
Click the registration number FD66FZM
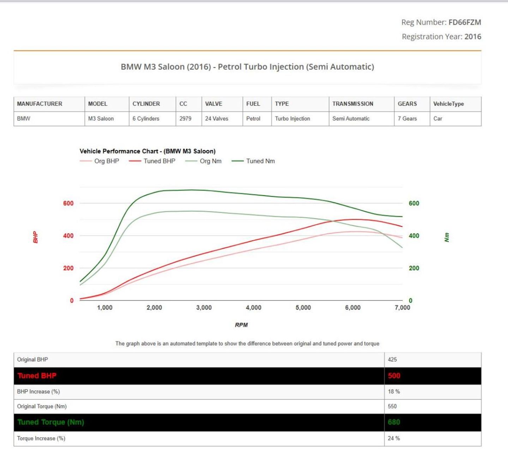pyautogui.click(x=465, y=22)
